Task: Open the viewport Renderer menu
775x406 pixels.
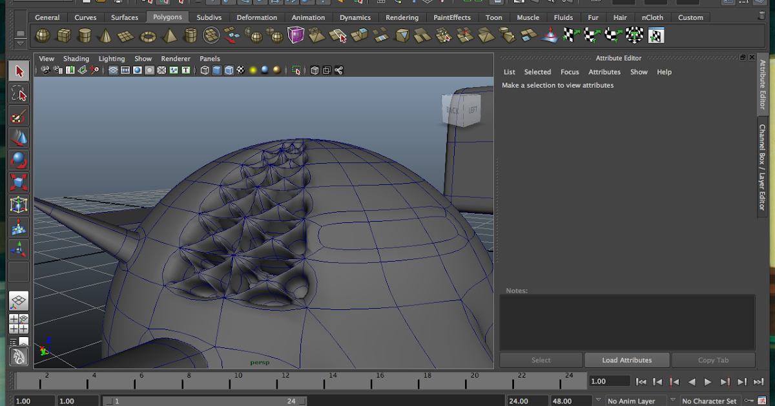Action: click(176, 59)
